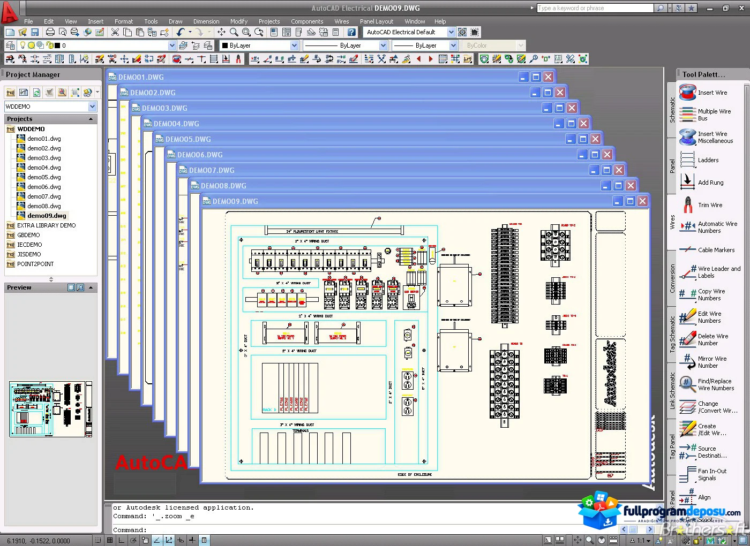This screenshot has width=750, height=546.
Task: Toggle Polar tracking in status bar
Action: [133, 541]
